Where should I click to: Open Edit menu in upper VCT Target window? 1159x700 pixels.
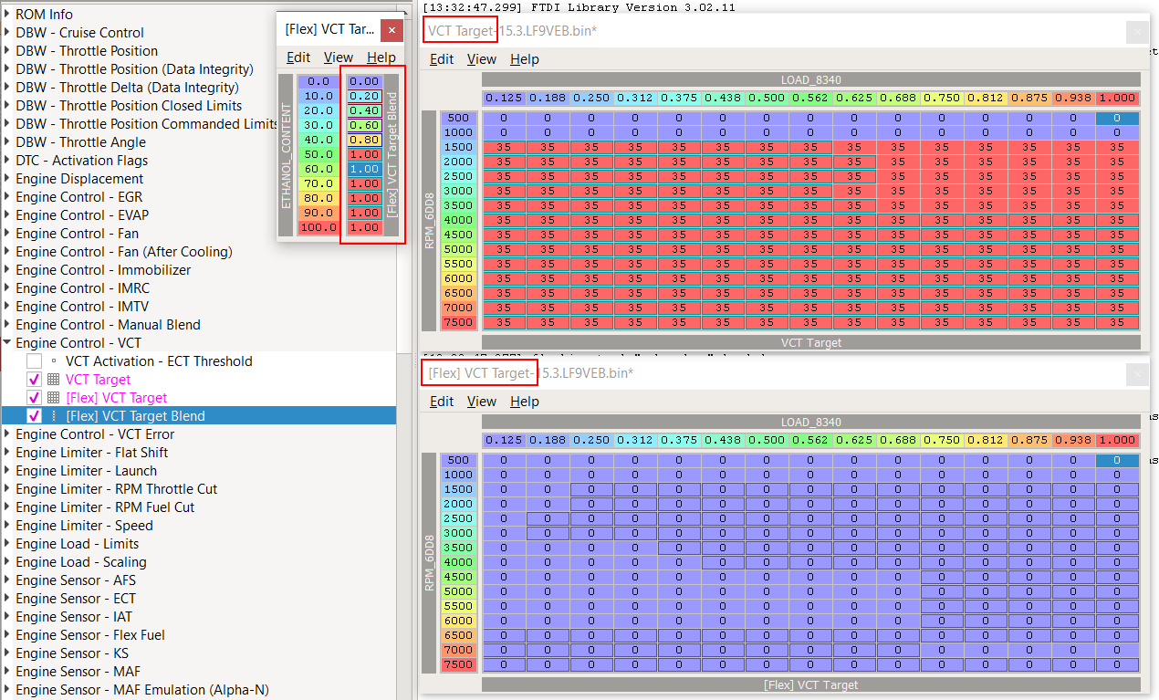(442, 59)
